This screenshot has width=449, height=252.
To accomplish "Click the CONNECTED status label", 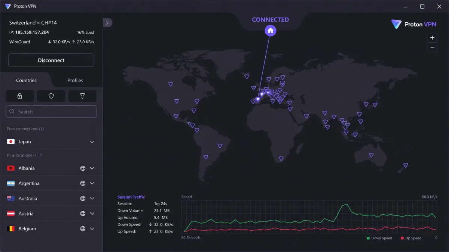I will (271, 20).
